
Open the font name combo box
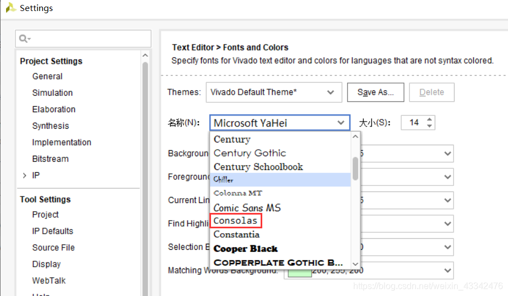point(280,123)
